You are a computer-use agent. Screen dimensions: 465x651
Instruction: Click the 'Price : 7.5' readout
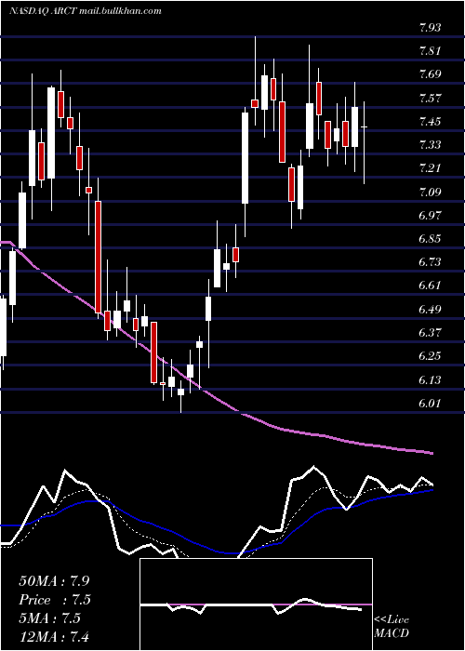55,600
